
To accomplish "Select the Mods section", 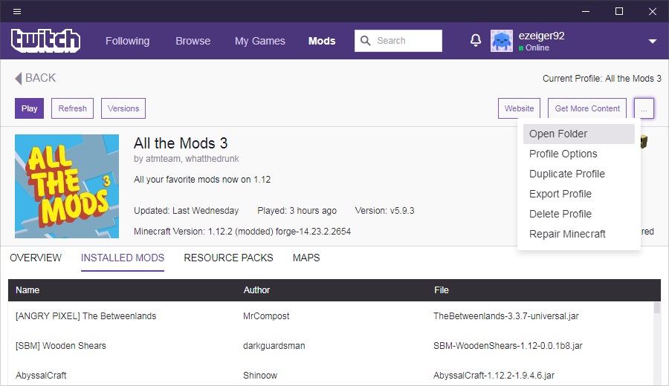I will coord(322,41).
